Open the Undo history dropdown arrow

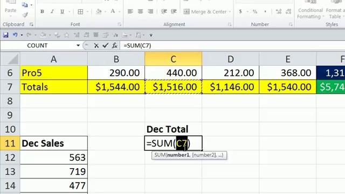tap(22, 35)
